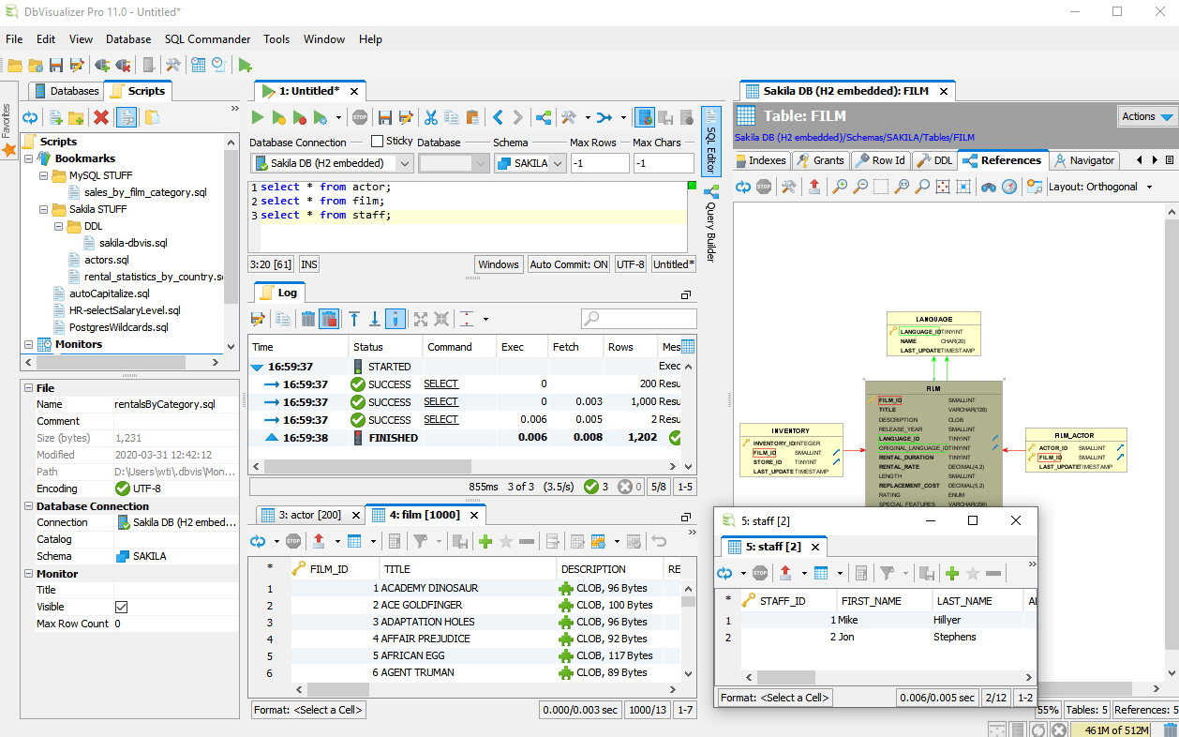Click the Max Rows input field
Screen dimensions: 1179x737
599,163
